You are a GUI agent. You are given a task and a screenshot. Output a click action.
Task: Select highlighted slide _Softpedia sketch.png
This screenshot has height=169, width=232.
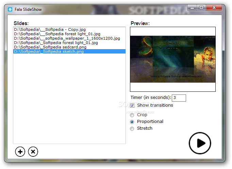[69, 51]
